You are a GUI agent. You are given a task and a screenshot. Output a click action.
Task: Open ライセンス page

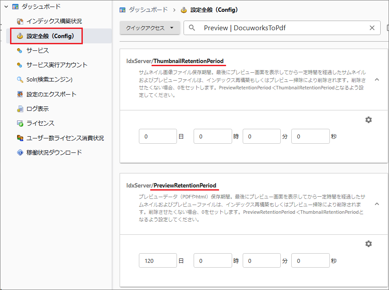[x=40, y=123]
